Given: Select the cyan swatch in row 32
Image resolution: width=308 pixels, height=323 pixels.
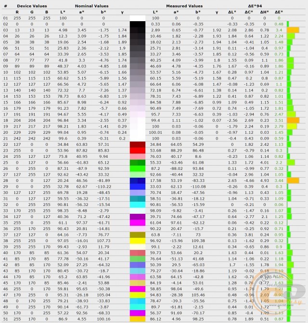Looking at the screenshot, I should point(138,205).
